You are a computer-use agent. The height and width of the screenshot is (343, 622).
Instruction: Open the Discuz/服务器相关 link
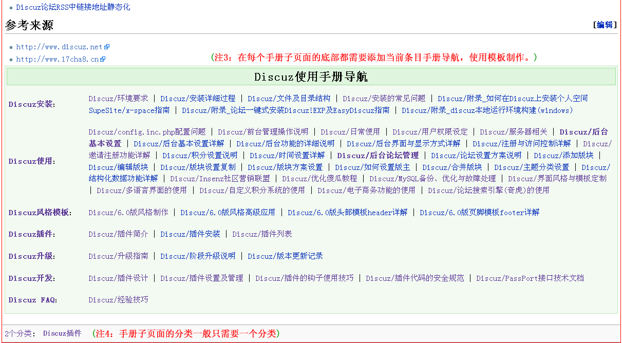pyautogui.click(x=514, y=131)
